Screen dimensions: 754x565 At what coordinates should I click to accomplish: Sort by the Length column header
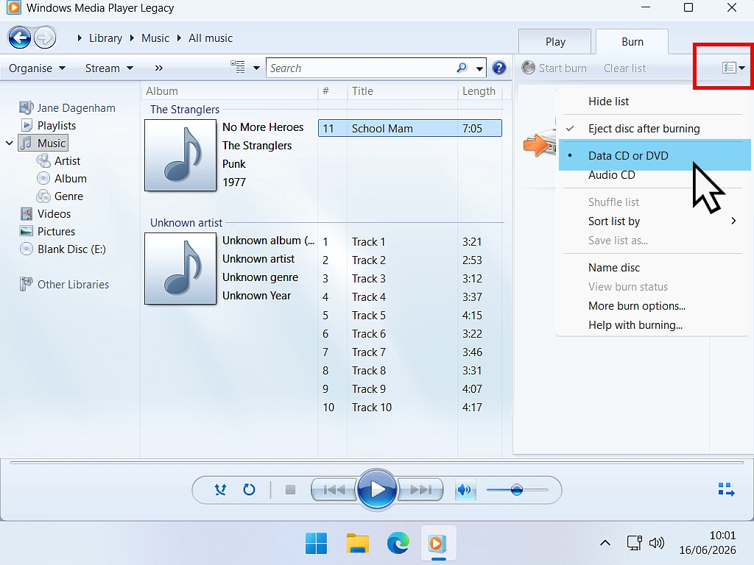(479, 90)
